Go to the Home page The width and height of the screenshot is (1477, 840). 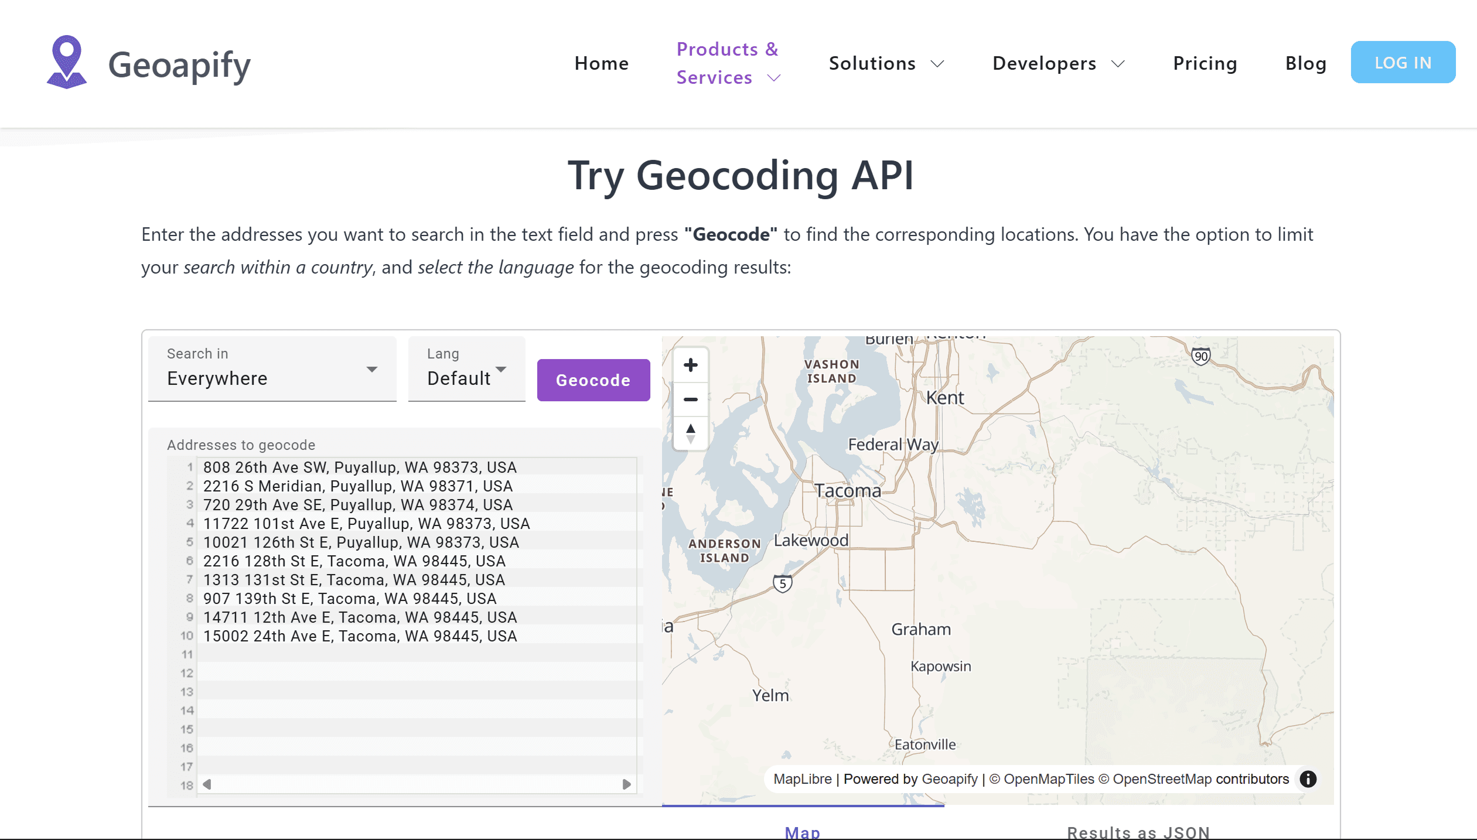pos(602,63)
